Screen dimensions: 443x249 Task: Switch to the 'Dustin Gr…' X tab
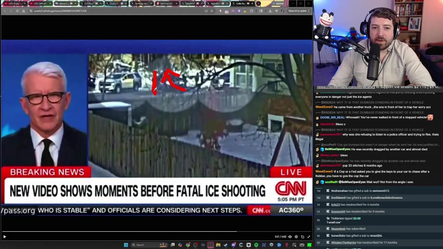click(x=116, y=3)
